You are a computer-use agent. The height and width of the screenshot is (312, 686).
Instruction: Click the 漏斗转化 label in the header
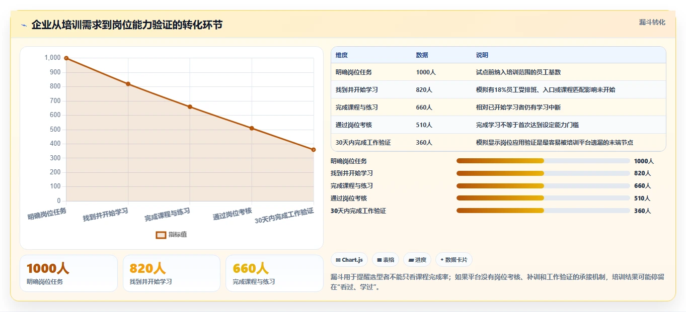652,22
